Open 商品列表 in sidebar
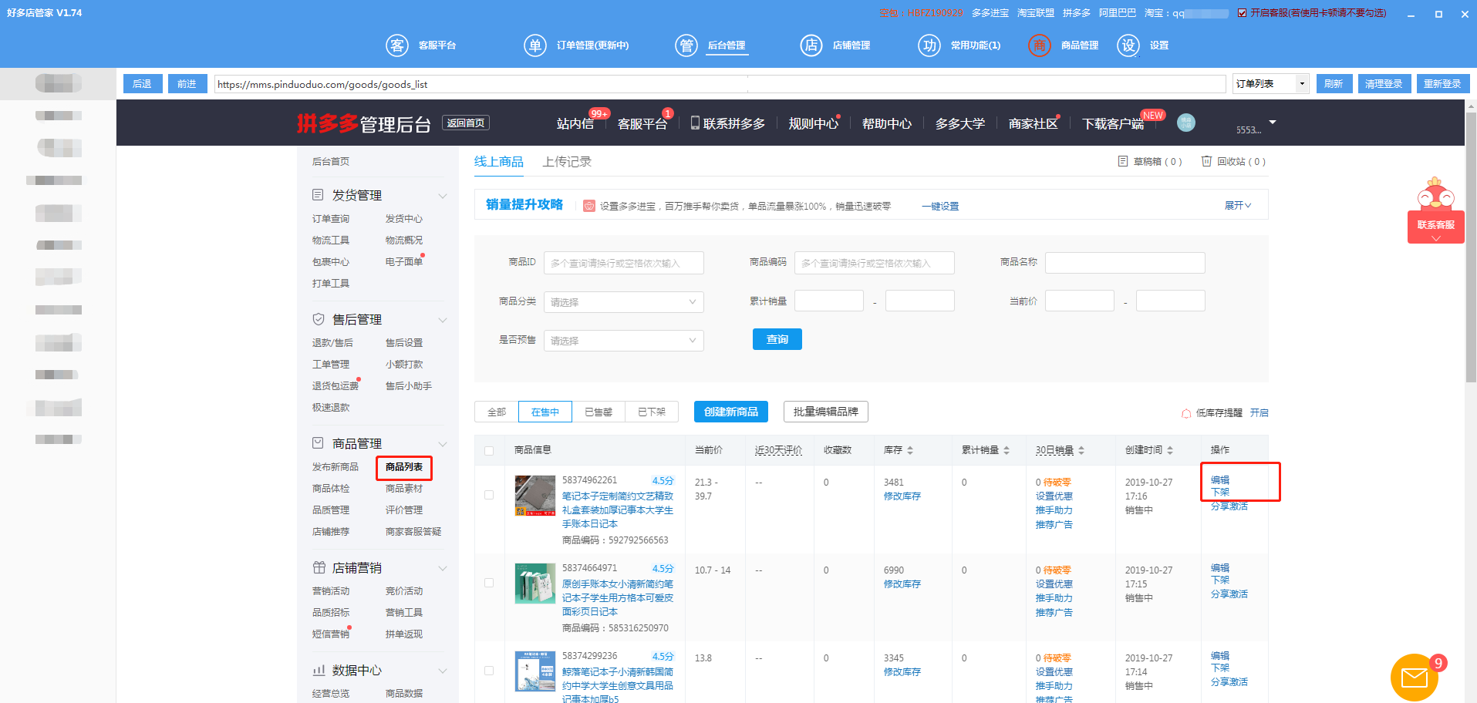 point(404,467)
